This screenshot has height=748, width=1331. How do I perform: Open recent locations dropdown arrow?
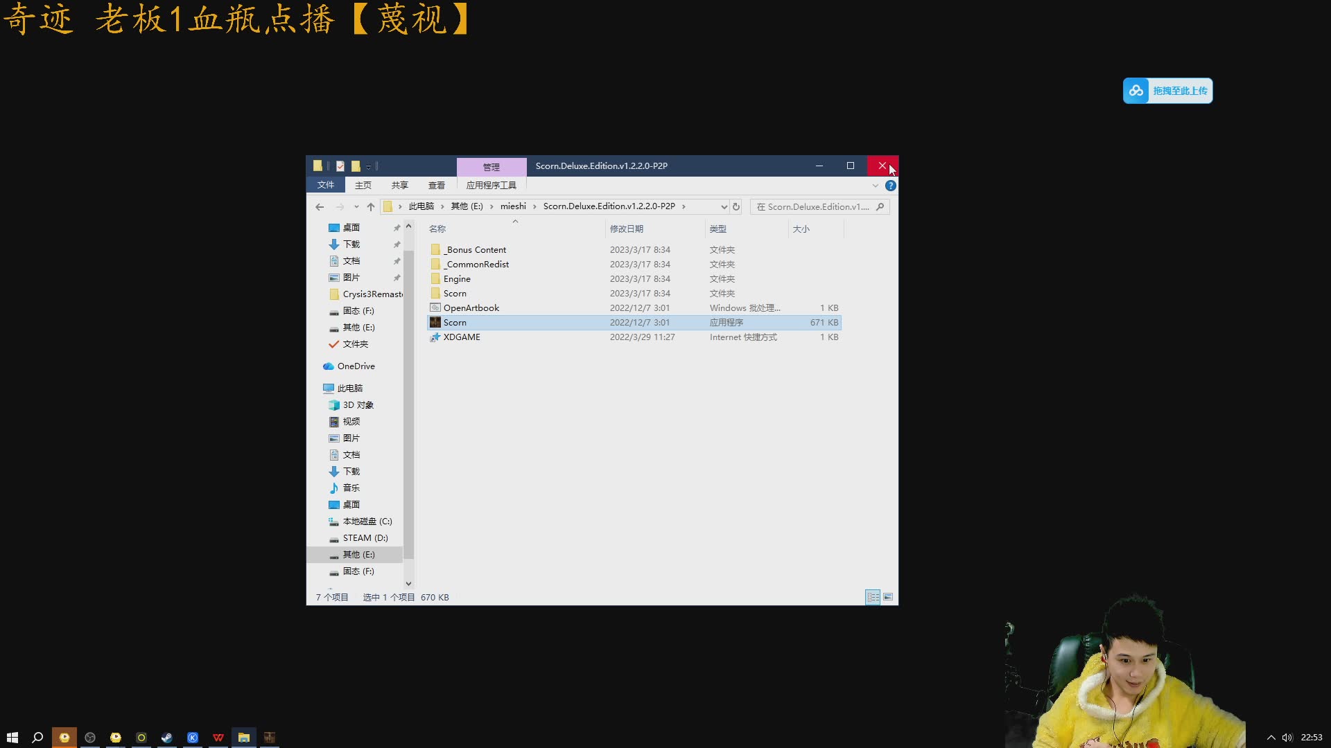click(x=356, y=207)
